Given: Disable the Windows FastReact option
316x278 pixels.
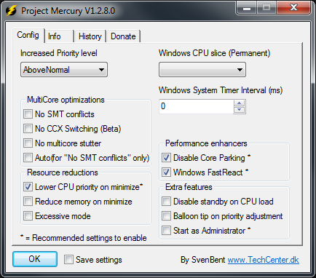Looking at the screenshot, I should pos(166,172).
